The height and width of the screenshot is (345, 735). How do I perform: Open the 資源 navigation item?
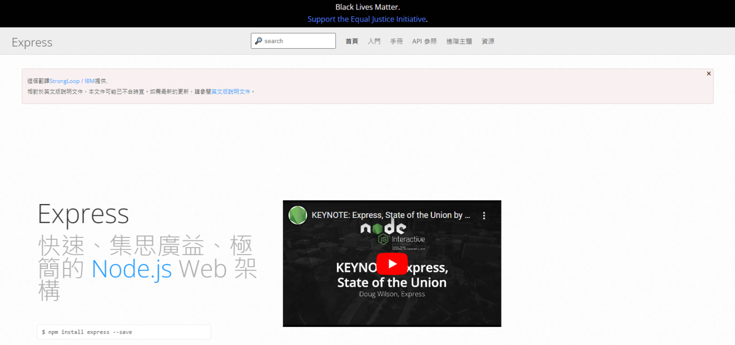[488, 41]
